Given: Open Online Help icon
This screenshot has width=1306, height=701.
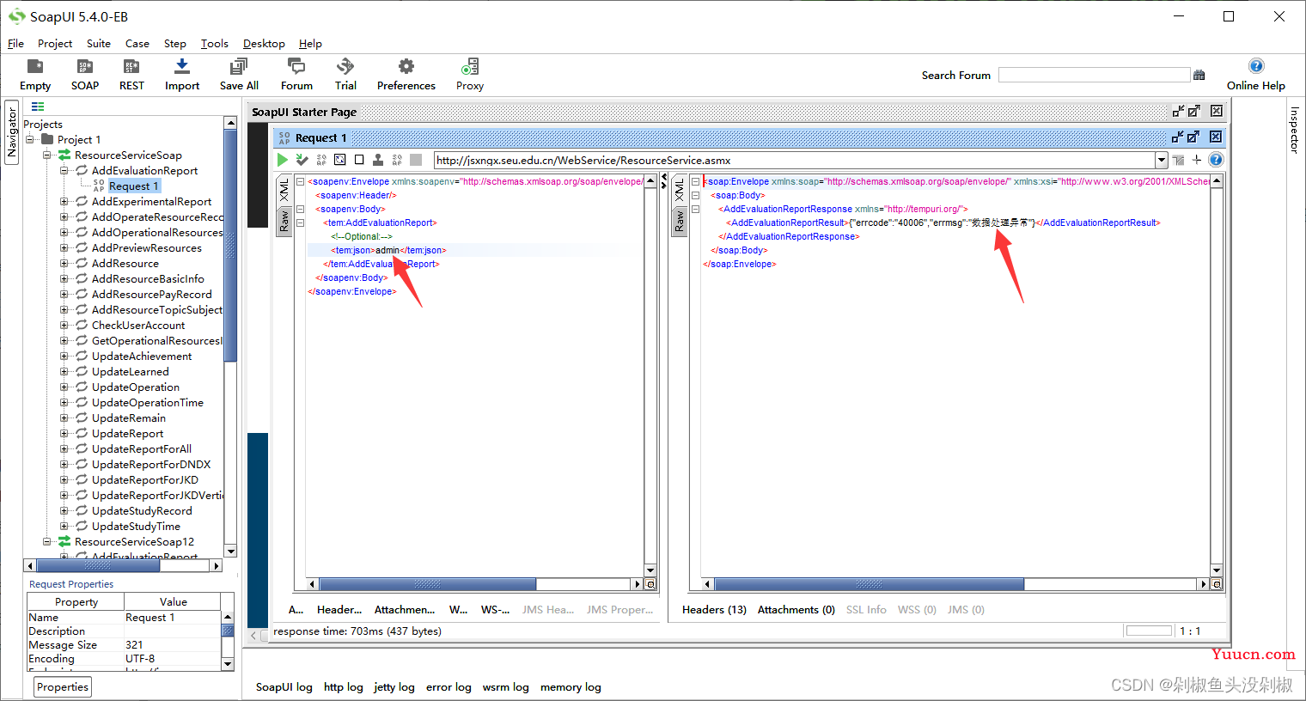Looking at the screenshot, I should (x=1256, y=66).
